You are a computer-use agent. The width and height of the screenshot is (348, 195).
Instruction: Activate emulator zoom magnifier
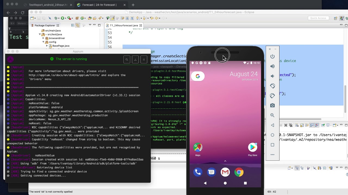tap(272, 115)
